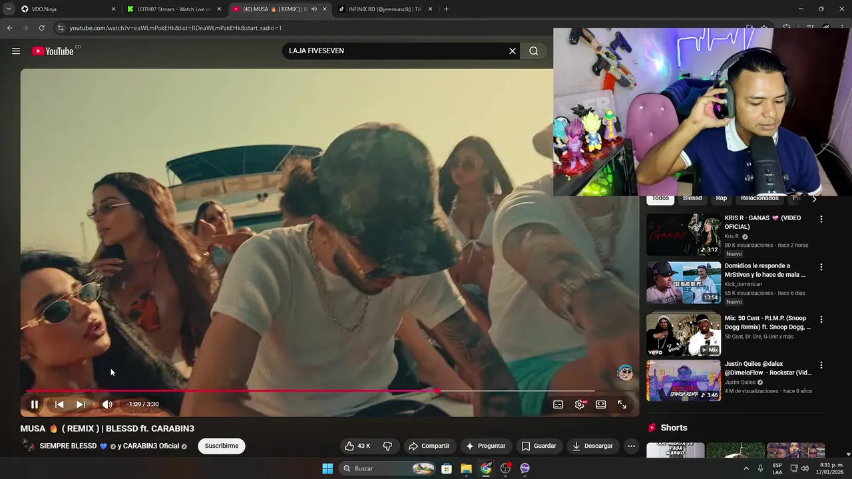Switch to the VDO.Ninja browser tab
The image size is (852, 479).
pos(67,9)
